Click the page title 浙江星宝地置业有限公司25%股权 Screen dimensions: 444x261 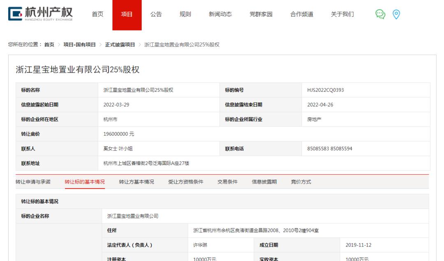[x=78, y=69]
